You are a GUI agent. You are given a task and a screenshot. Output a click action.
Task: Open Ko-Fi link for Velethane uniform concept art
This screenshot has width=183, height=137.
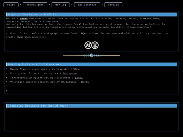coord(85,82)
